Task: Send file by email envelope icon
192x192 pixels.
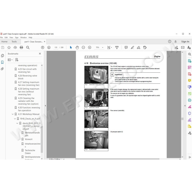Action: [x=183, y=47]
